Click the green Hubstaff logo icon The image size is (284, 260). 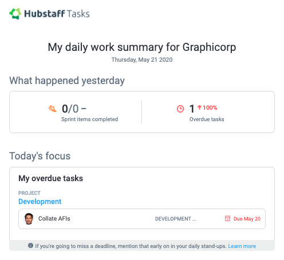(x=15, y=14)
